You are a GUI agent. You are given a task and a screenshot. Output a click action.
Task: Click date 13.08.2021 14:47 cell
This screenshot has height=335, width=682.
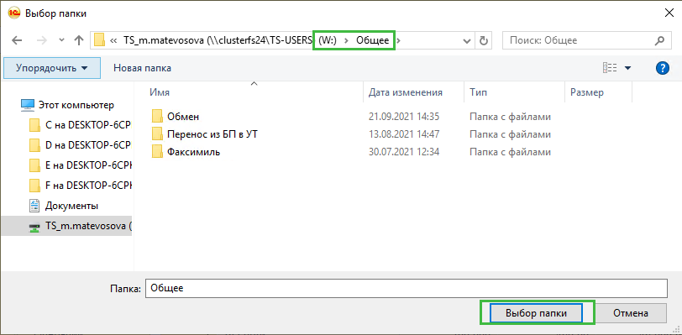point(404,134)
